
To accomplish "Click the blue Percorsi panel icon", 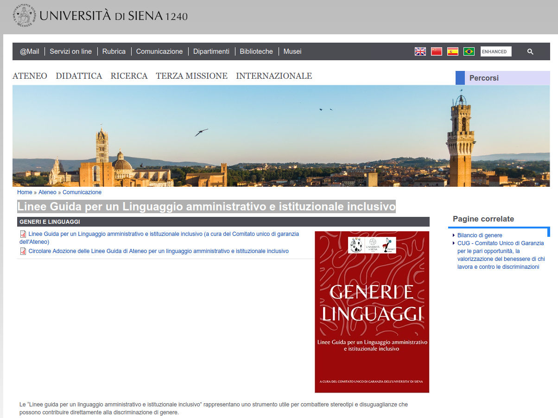I will pos(460,78).
